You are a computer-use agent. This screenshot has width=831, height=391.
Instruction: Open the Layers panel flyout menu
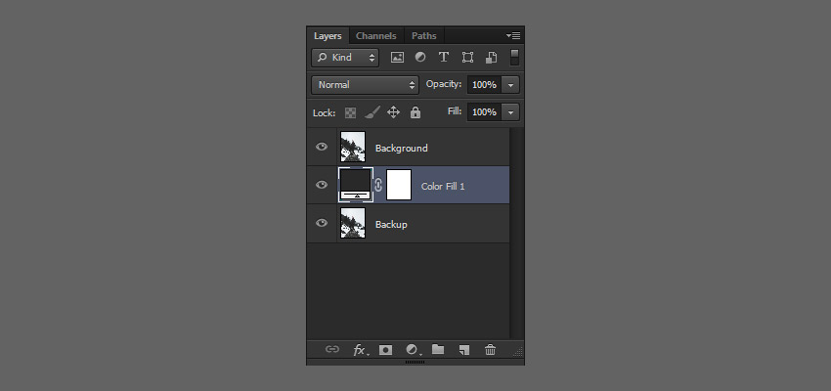(513, 36)
